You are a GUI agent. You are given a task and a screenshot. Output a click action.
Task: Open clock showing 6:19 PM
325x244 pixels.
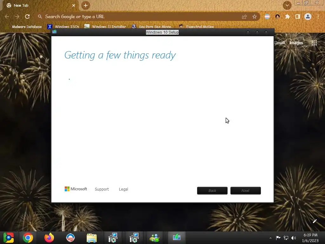coord(310,238)
